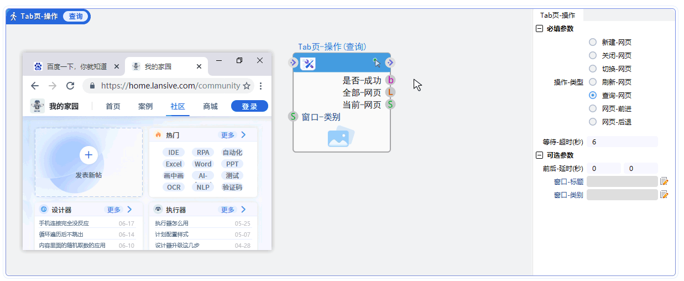
Task: Click the image placeholder icon in node
Action: [x=341, y=137]
